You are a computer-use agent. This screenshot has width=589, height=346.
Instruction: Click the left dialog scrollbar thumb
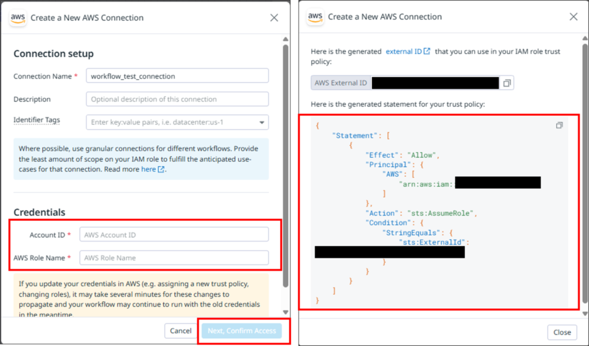285,166
